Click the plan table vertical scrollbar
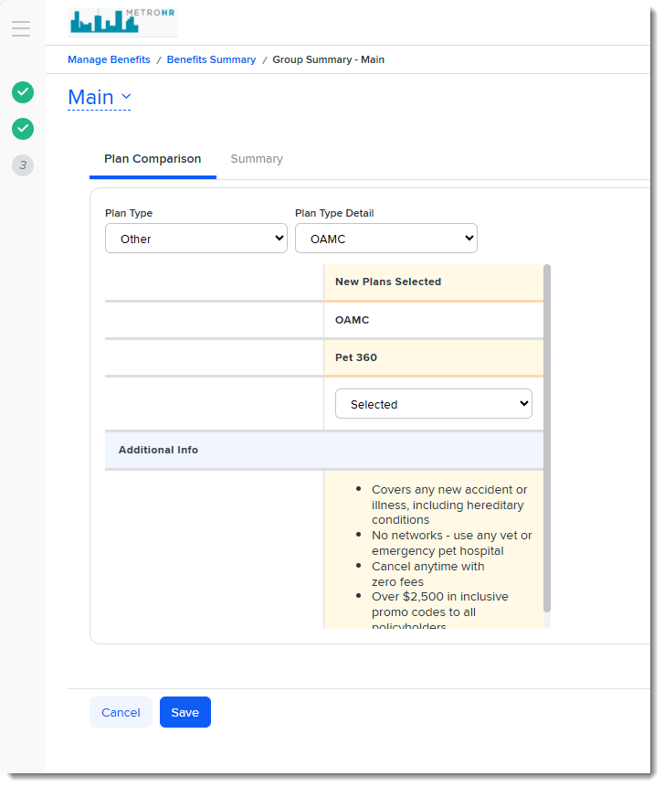 point(547,437)
